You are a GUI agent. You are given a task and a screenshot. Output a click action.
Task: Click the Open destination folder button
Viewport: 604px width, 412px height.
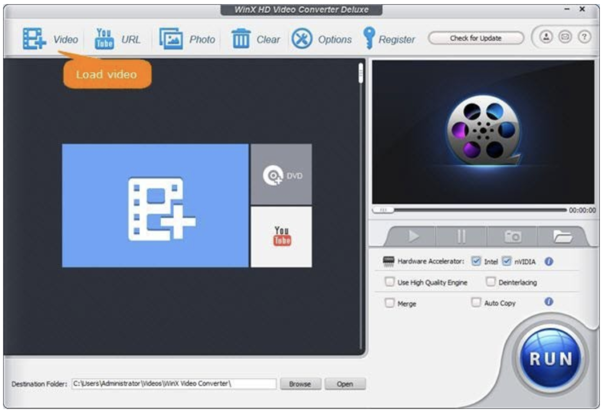pyautogui.click(x=344, y=384)
